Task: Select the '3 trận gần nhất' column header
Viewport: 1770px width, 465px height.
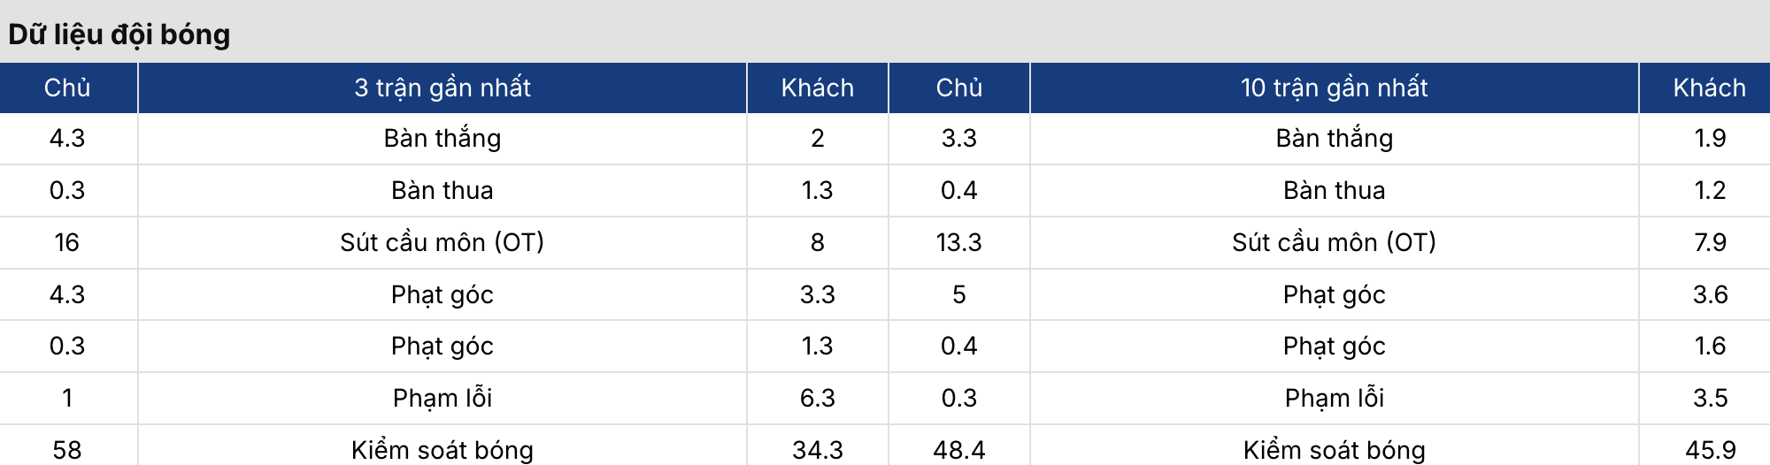Action: point(442,88)
